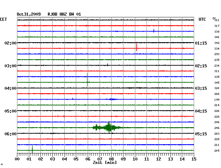This screenshot has width=221, height=168.
Task: Click the 06:00 CET time label
Action: pos(11,134)
